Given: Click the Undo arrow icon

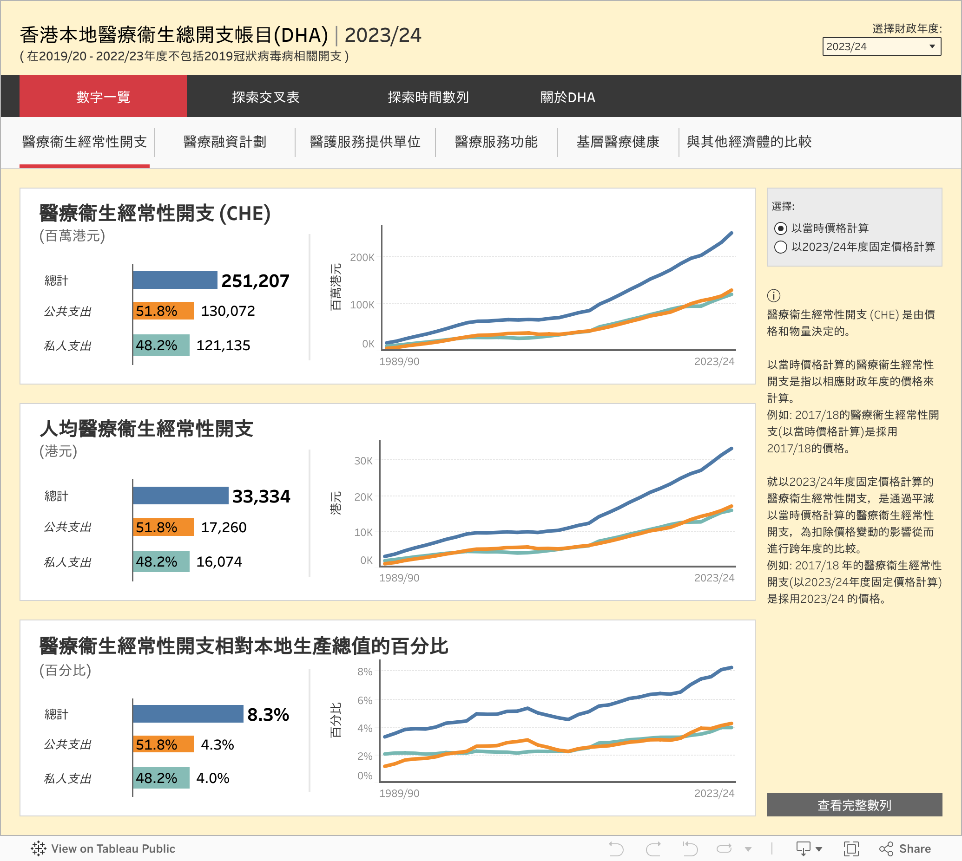Looking at the screenshot, I should pyautogui.click(x=616, y=849).
